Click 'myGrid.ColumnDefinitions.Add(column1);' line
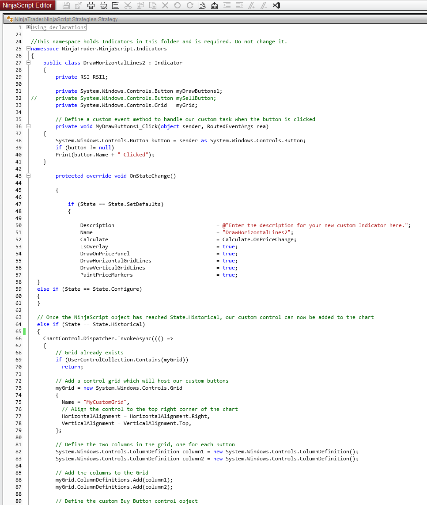 point(114,480)
